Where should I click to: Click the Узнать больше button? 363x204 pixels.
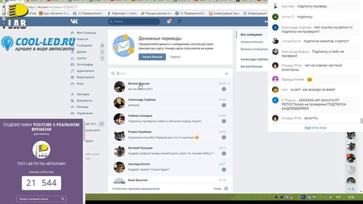tap(152, 57)
